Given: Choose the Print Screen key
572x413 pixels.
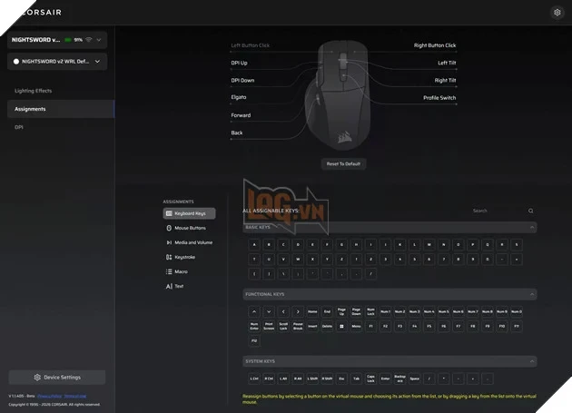Looking at the screenshot, I should click(x=269, y=327).
